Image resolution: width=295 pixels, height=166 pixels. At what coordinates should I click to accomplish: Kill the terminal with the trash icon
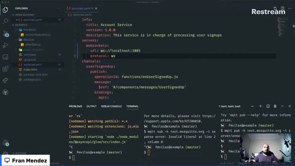tap(275, 106)
